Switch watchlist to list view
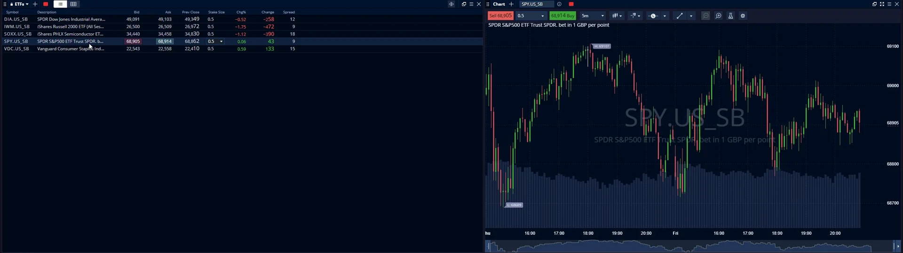This screenshot has height=253, width=903. 60,4
